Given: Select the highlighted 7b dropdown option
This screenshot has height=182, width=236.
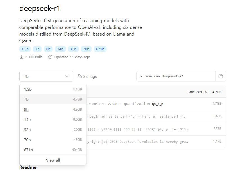Looking at the screenshot, I should coord(53,99).
